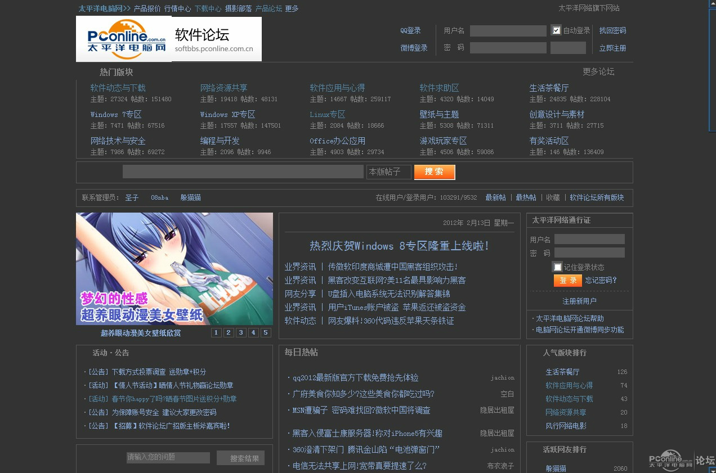Viewport: 716px width, 473px height.
Task: Open the Windows 7专区 forum section
Action: pyautogui.click(x=115, y=114)
